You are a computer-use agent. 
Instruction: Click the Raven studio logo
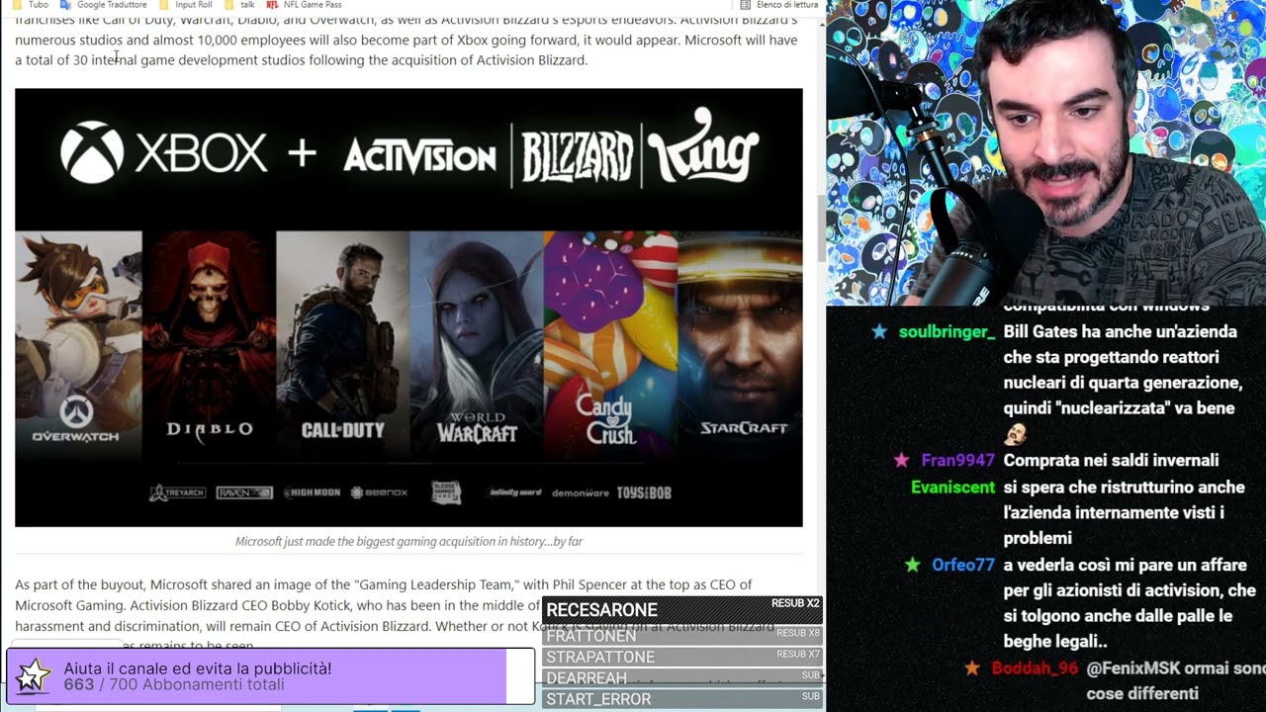(x=244, y=492)
